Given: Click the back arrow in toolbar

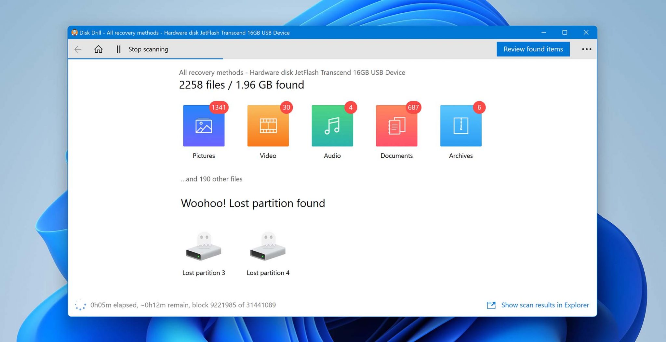Looking at the screenshot, I should 78,49.
